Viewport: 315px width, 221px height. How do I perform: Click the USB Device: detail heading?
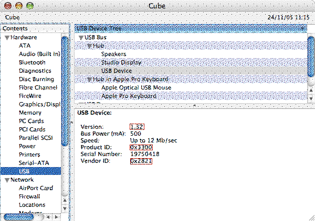[94, 113]
